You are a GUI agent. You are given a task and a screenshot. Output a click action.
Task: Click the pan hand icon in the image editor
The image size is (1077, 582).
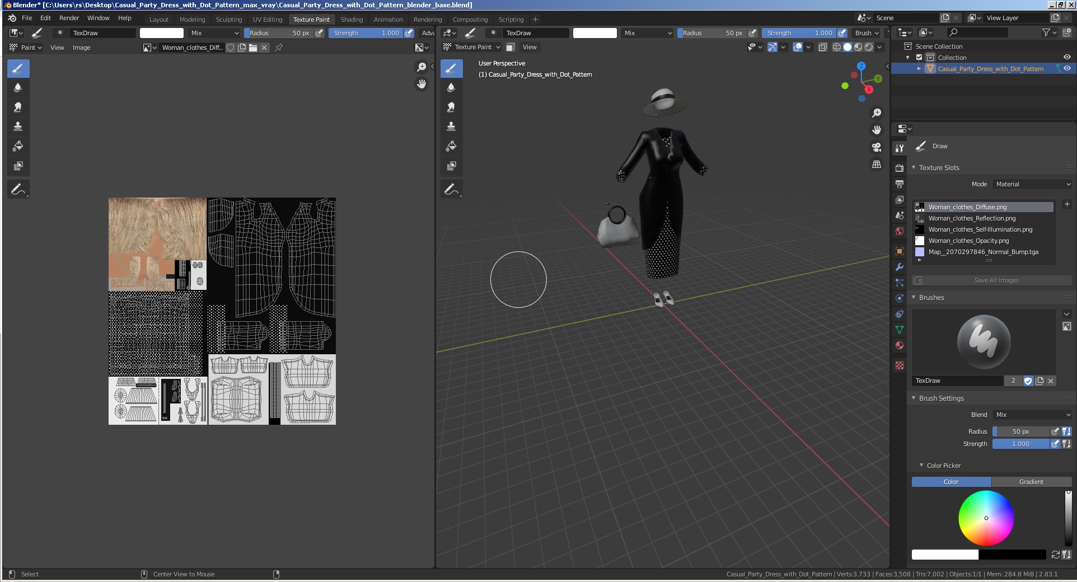[422, 84]
